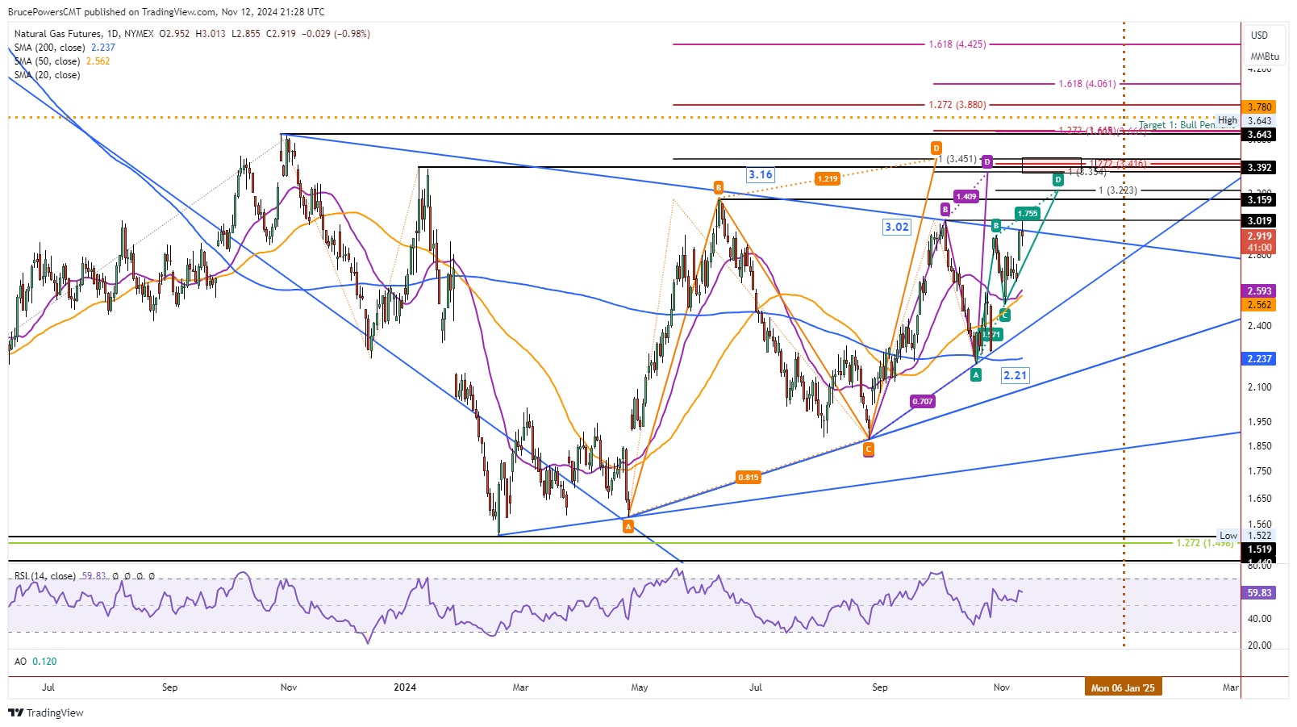
Task: Click the High 3.643 label
Action: click(1245, 121)
